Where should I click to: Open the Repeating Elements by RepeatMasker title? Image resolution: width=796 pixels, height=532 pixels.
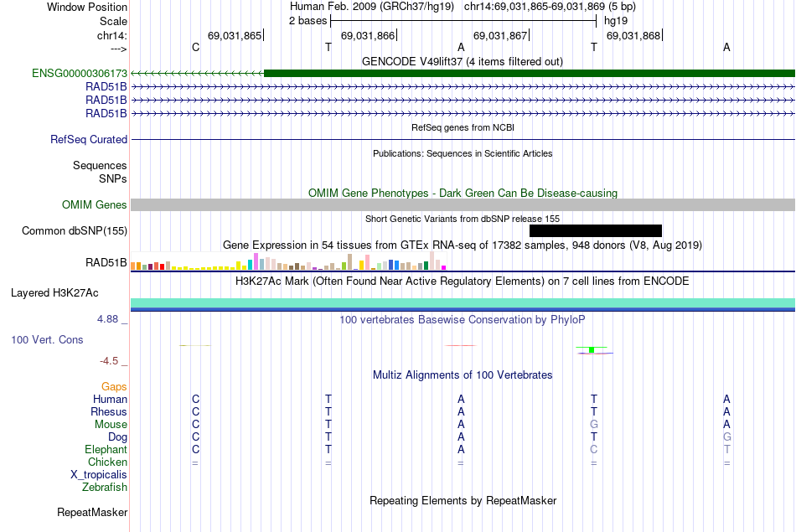tap(463, 500)
